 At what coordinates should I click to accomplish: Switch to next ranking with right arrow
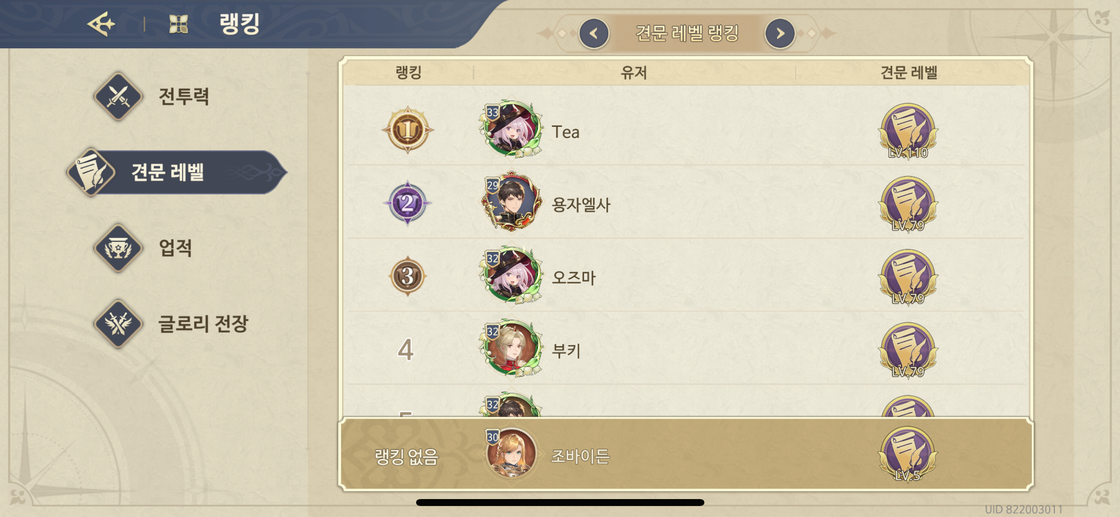coord(780,33)
